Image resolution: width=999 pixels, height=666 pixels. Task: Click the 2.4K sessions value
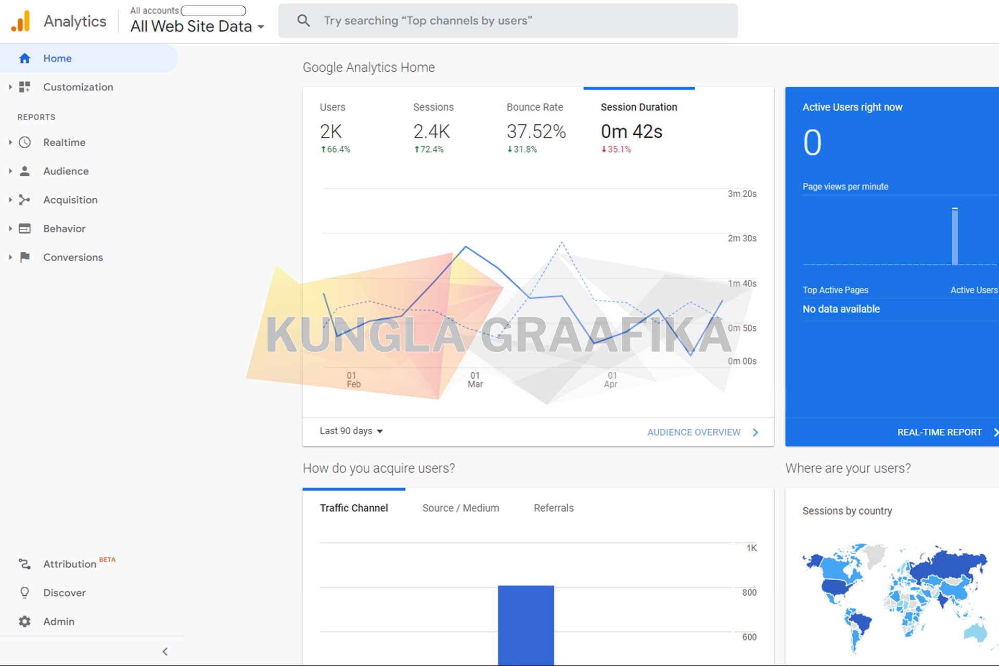pos(431,132)
